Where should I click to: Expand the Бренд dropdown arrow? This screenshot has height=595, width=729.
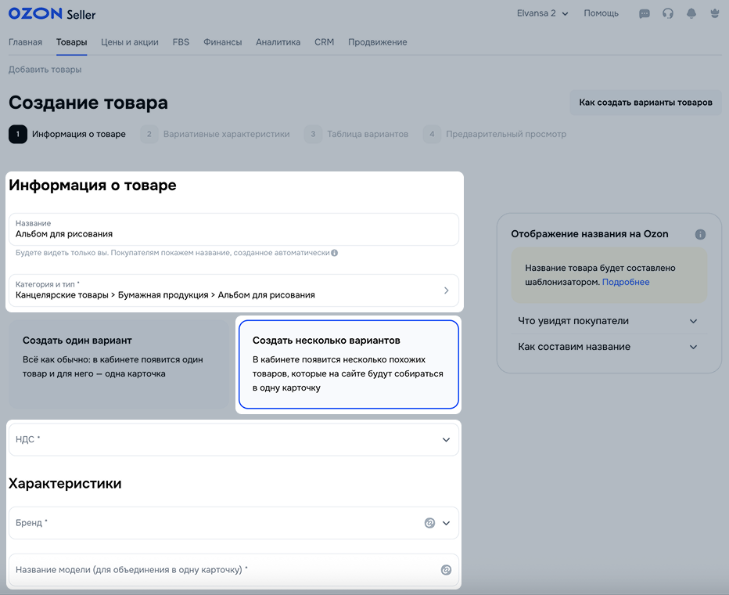coord(446,523)
